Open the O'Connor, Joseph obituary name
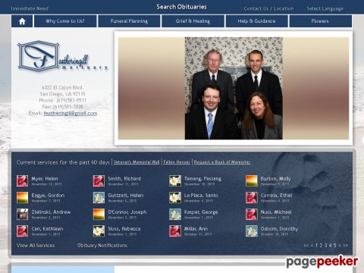Viewport: 364px width, 273px height. pyautogui.click(x=127, y=212)
